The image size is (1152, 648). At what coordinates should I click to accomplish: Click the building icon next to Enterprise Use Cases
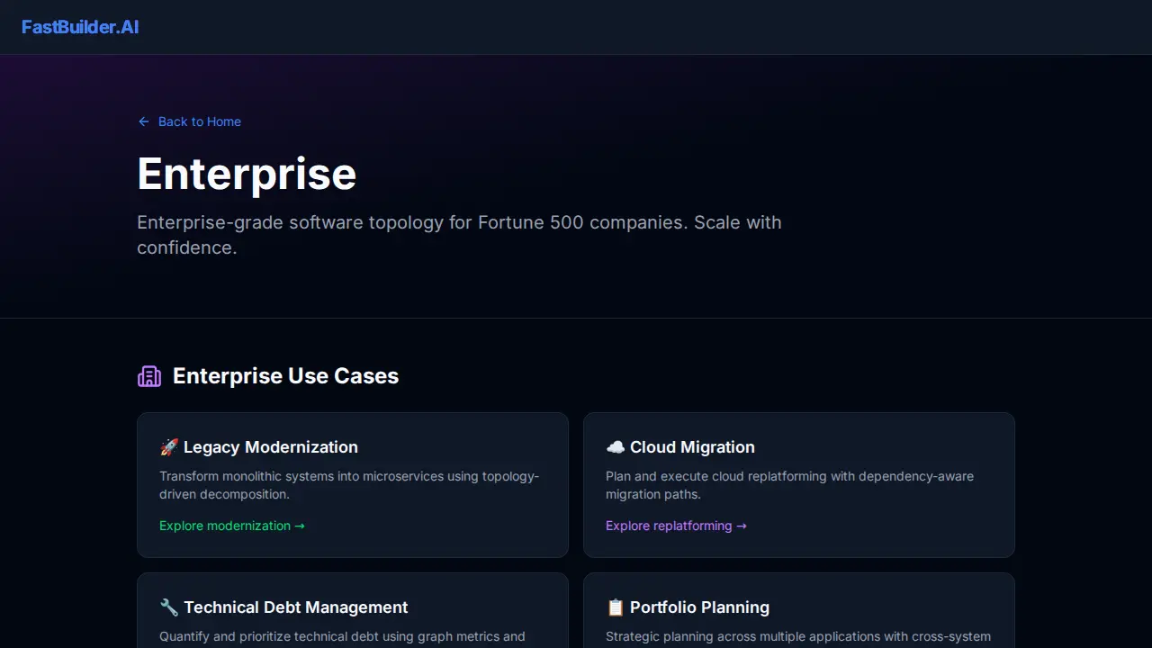click(x=149, y=376)
